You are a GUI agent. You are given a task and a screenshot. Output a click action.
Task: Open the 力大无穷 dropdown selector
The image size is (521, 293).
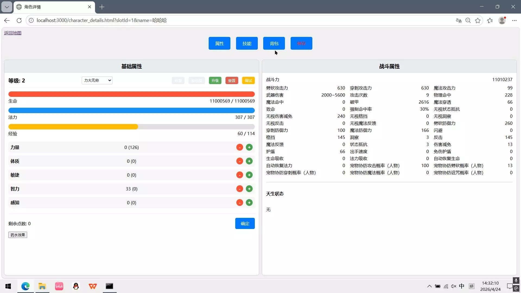coord(97,80)
